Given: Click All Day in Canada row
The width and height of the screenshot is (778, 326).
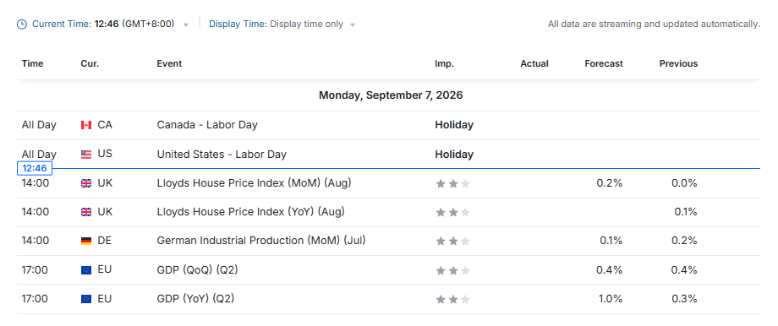Looking at the screenshot, I should pos(39,125).
